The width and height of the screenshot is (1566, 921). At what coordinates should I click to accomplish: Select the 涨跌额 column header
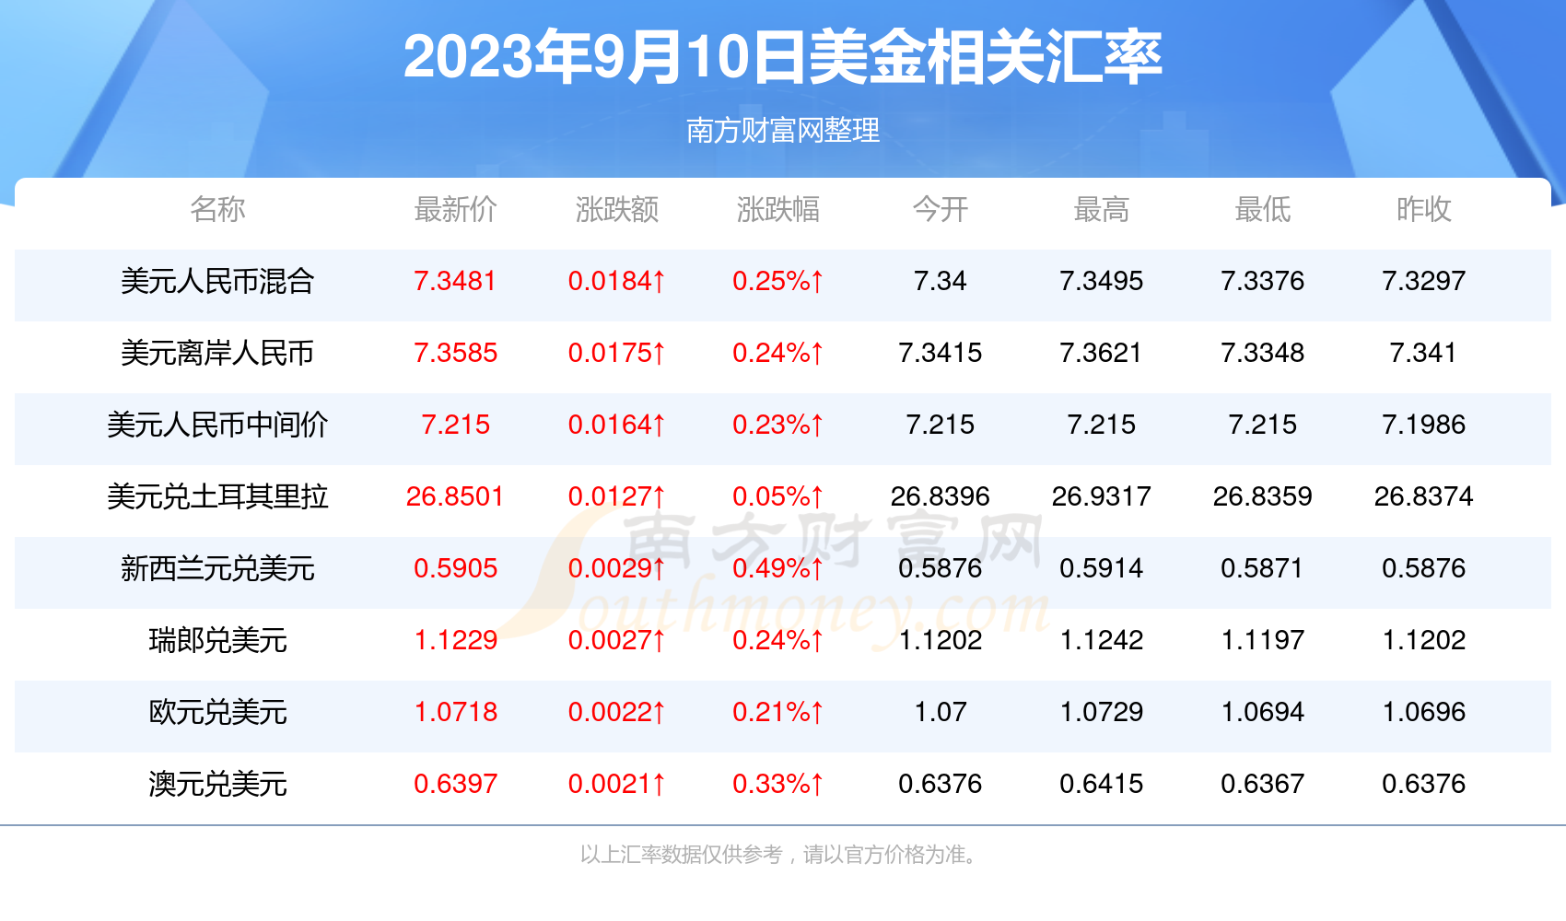pos(617,209)
